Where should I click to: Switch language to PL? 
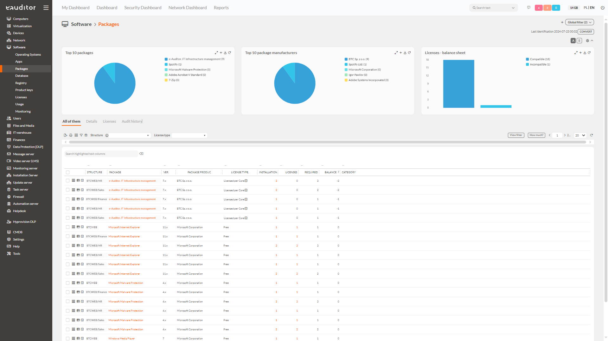click(x=586, y=8)
